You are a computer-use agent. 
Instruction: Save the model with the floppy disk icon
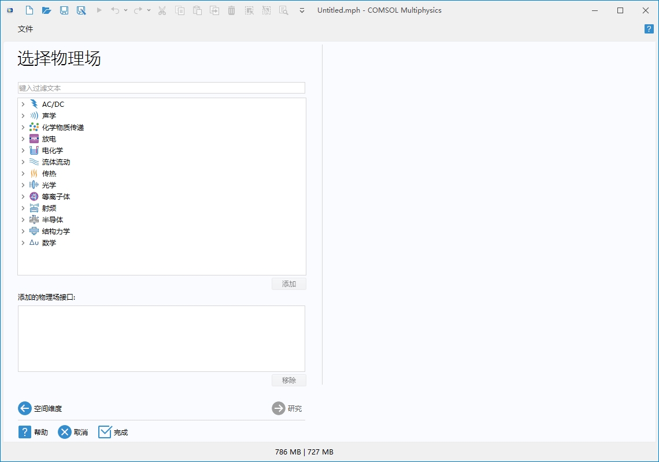pyautogui.click(x=64, y=10)
